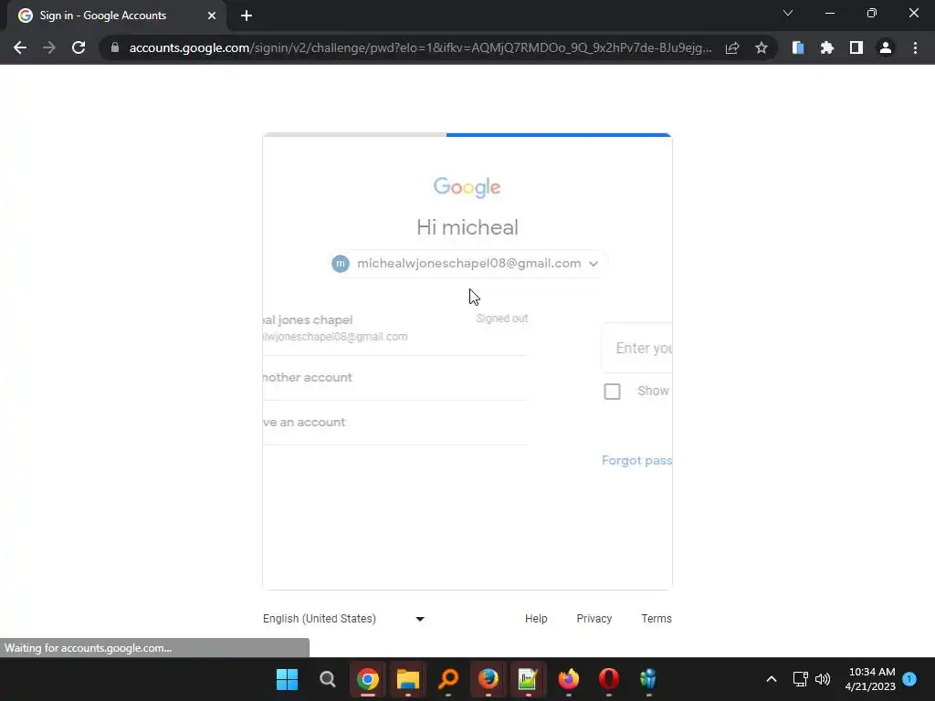Screen dimensions: 935x701
Task: Open File Explorer from the taskbar
Action: pyautogui.click(x=408, y=679)
